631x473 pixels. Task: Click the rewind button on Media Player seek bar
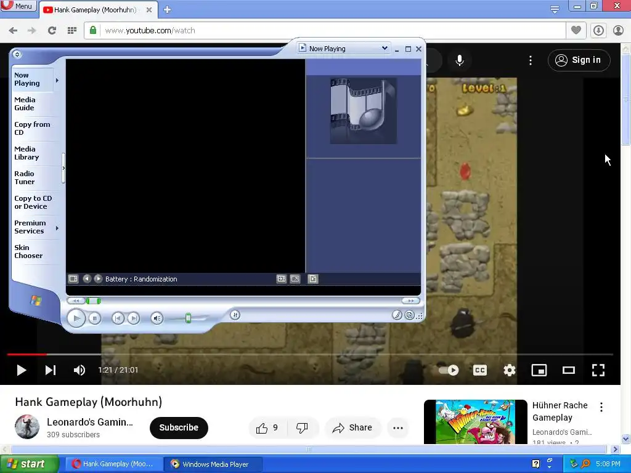pos(76,301)
